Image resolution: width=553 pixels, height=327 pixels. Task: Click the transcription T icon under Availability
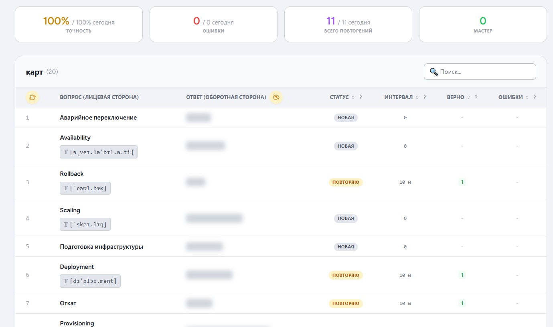click(x=66, y=152)
